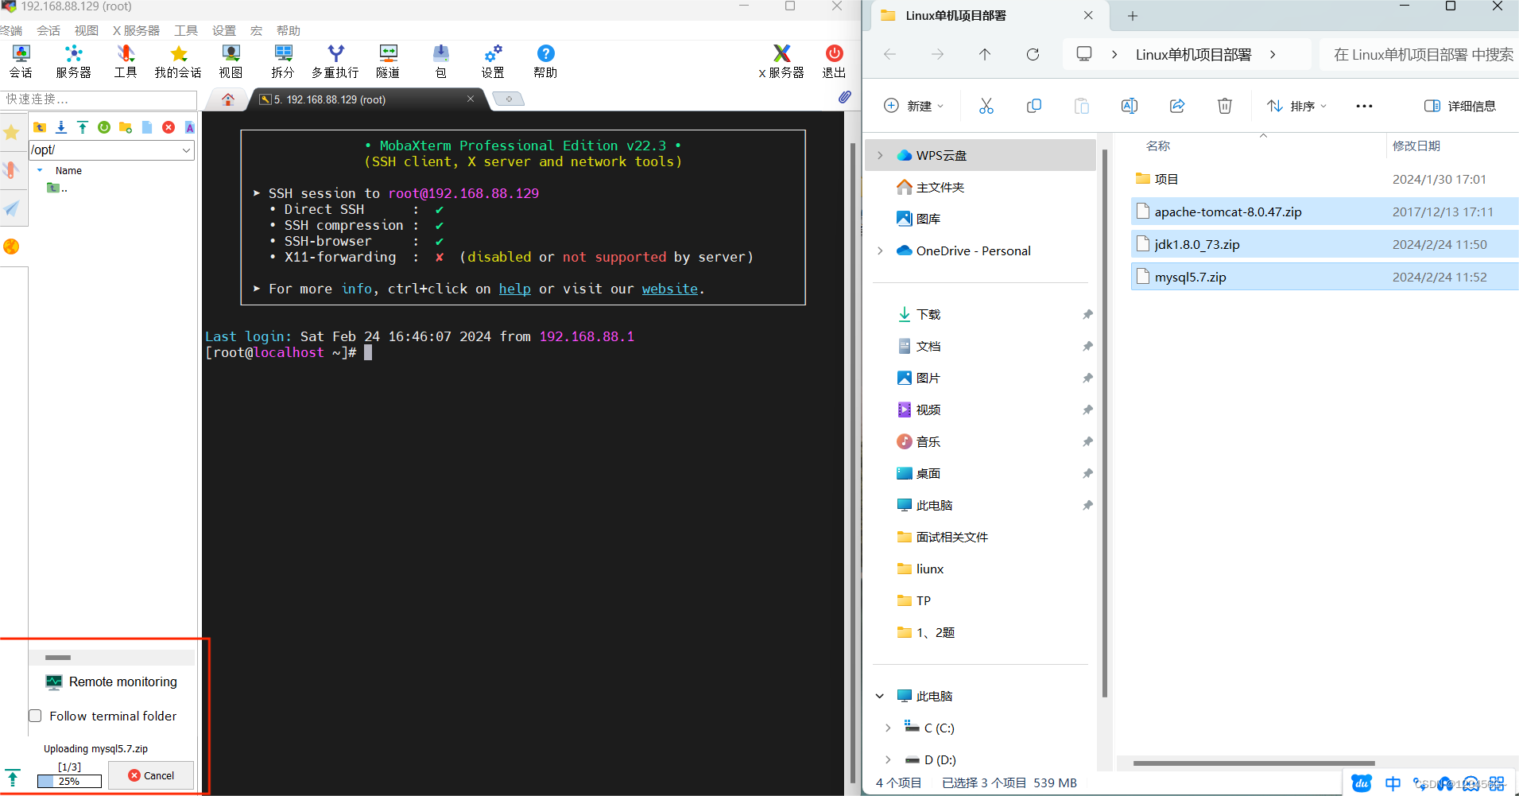The width and height of the screenshot is (1519, 796).
Task: Open the Packages (包) toolbar icon
Action: coord(440,61)
